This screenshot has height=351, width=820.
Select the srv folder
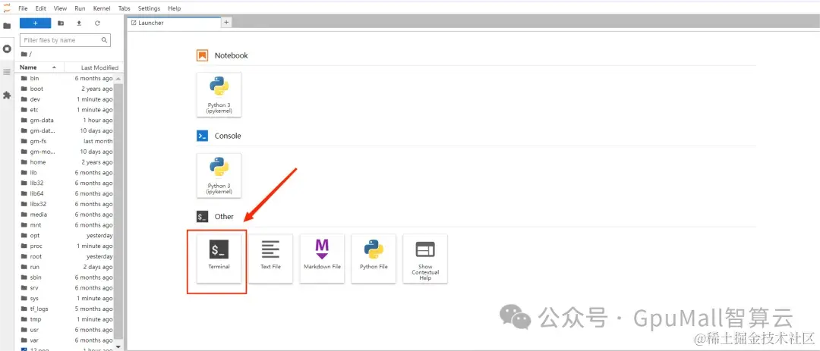(66, 288)
